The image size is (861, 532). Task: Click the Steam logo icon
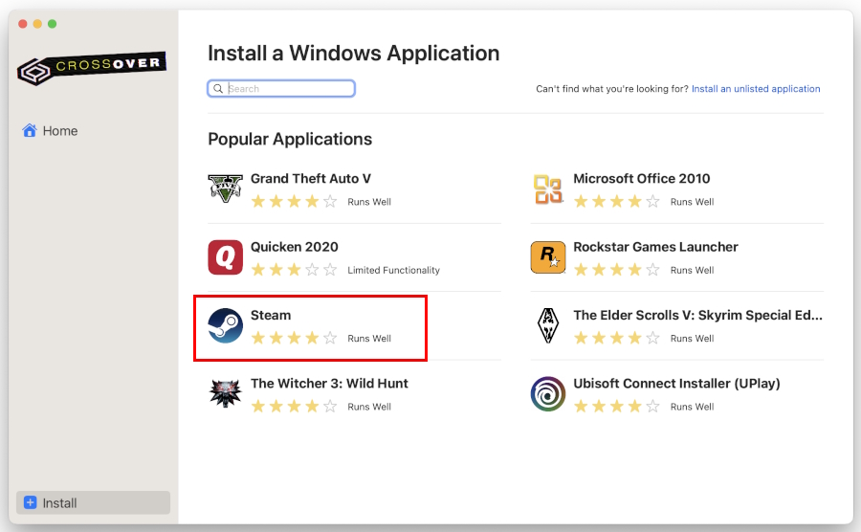click(x=225, y=325)
